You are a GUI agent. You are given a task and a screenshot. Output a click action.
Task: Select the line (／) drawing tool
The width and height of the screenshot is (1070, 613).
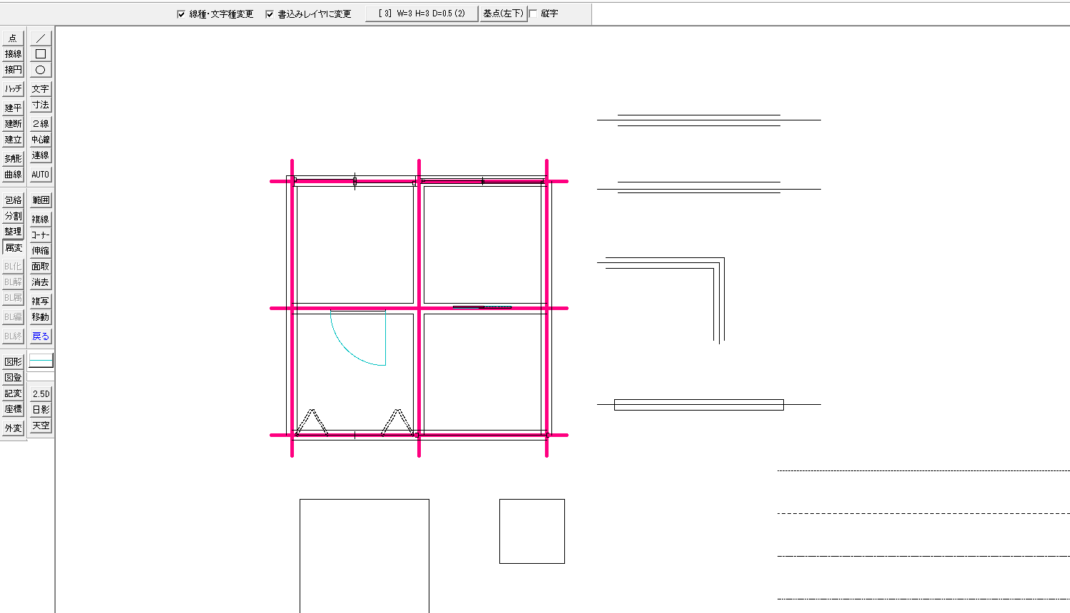(41, 38)
